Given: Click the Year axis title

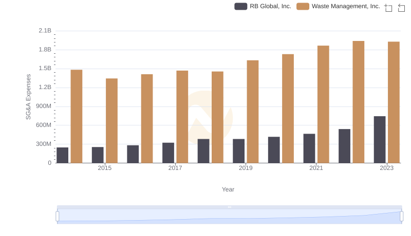Looking at the screenshot, I should tap(228, 189).
